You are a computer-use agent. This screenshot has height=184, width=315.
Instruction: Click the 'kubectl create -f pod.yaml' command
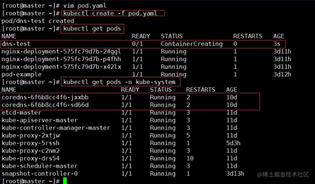110,13
